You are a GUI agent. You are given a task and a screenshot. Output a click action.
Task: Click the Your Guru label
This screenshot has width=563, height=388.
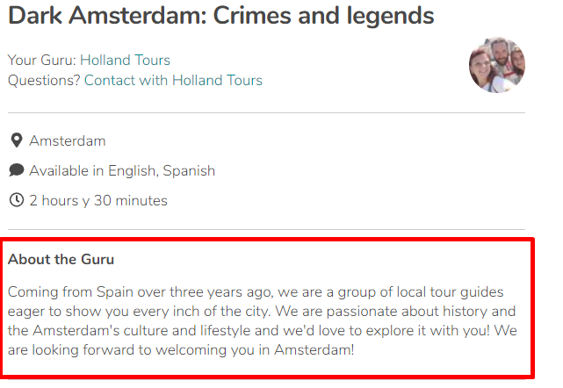click(x=41, y=60)
